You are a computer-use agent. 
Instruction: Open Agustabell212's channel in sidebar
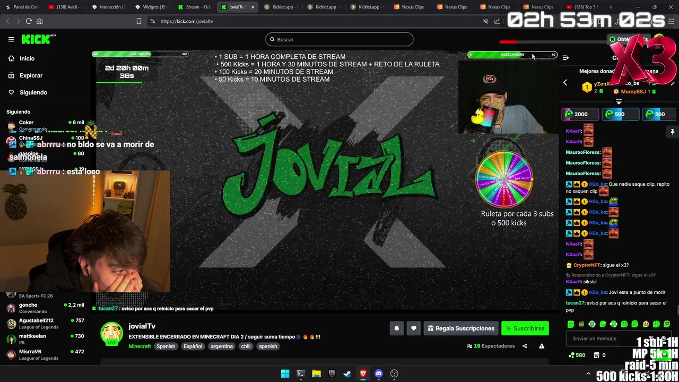45,324
